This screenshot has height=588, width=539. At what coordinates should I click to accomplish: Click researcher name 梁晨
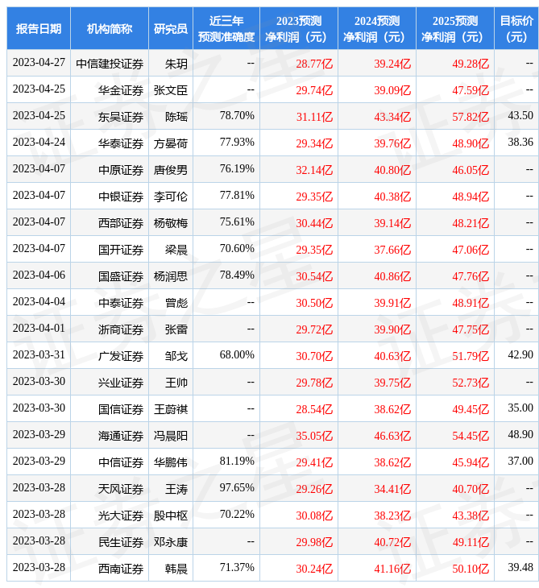(176, 250)
